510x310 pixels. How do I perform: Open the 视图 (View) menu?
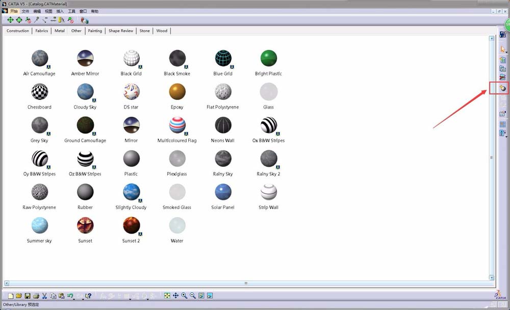[48, 11]
